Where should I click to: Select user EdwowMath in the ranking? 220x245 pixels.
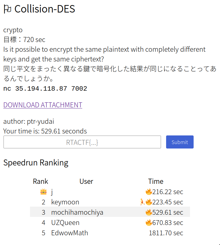point(69,233)
